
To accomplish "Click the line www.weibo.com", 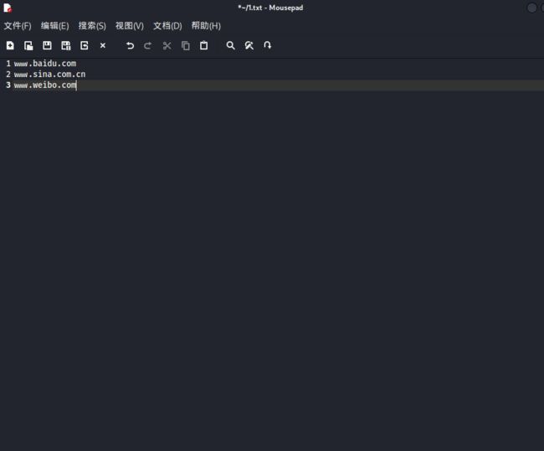I will (x=45, y=85).
